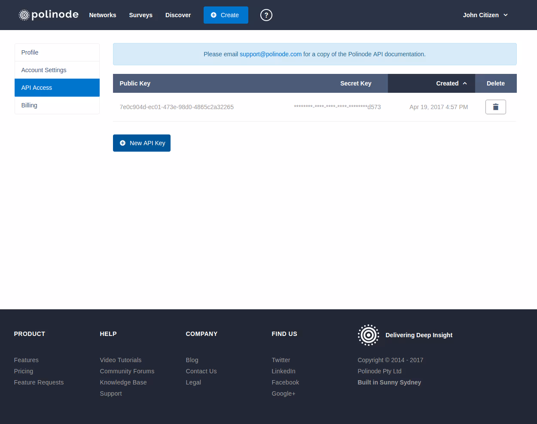
Task: Click the Apr 19, 2017 4:57 PM date
Action: (x=439, y=107)
